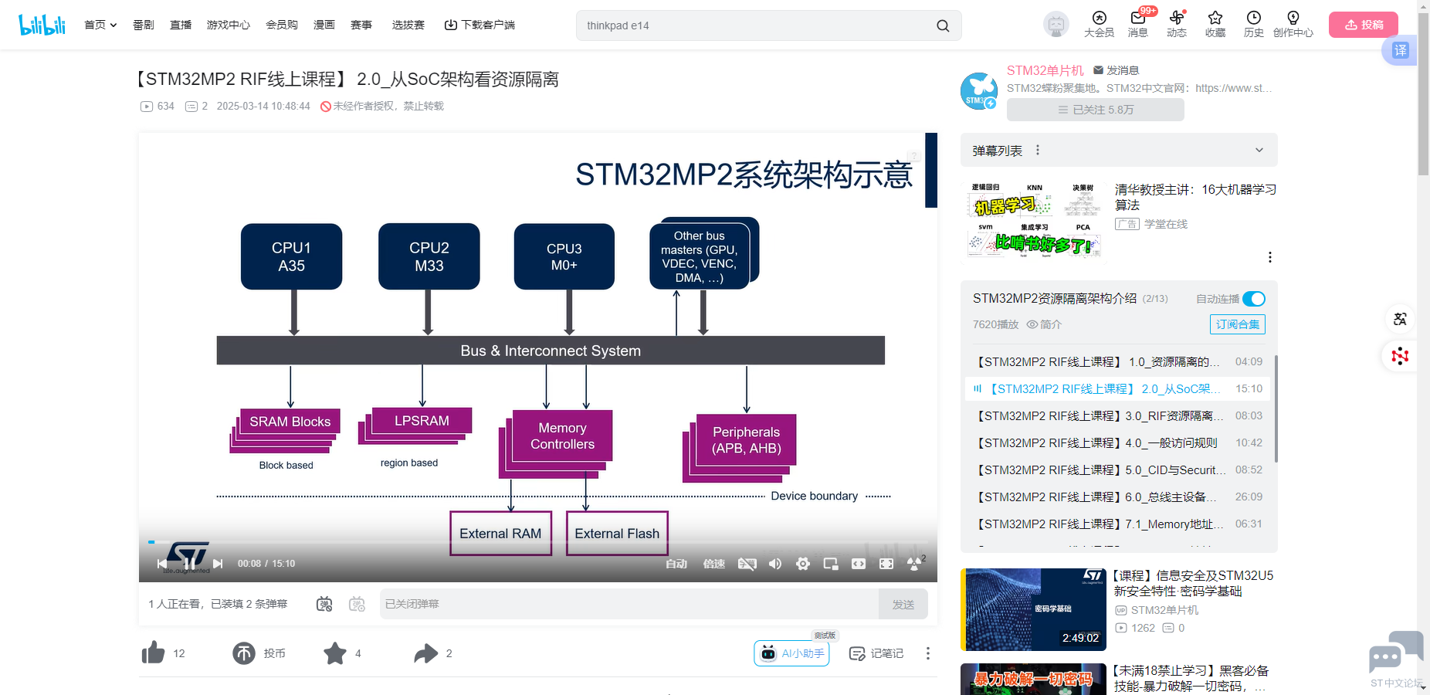Open 游戏中心 menu item
1430x695 pixels.
[x=229, y=25]
